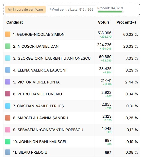Click the salmon swatch for Marcela-Lavinia Șandru
Screen dimensions: 144x164
pyautogui.click(x=8, y=118)
